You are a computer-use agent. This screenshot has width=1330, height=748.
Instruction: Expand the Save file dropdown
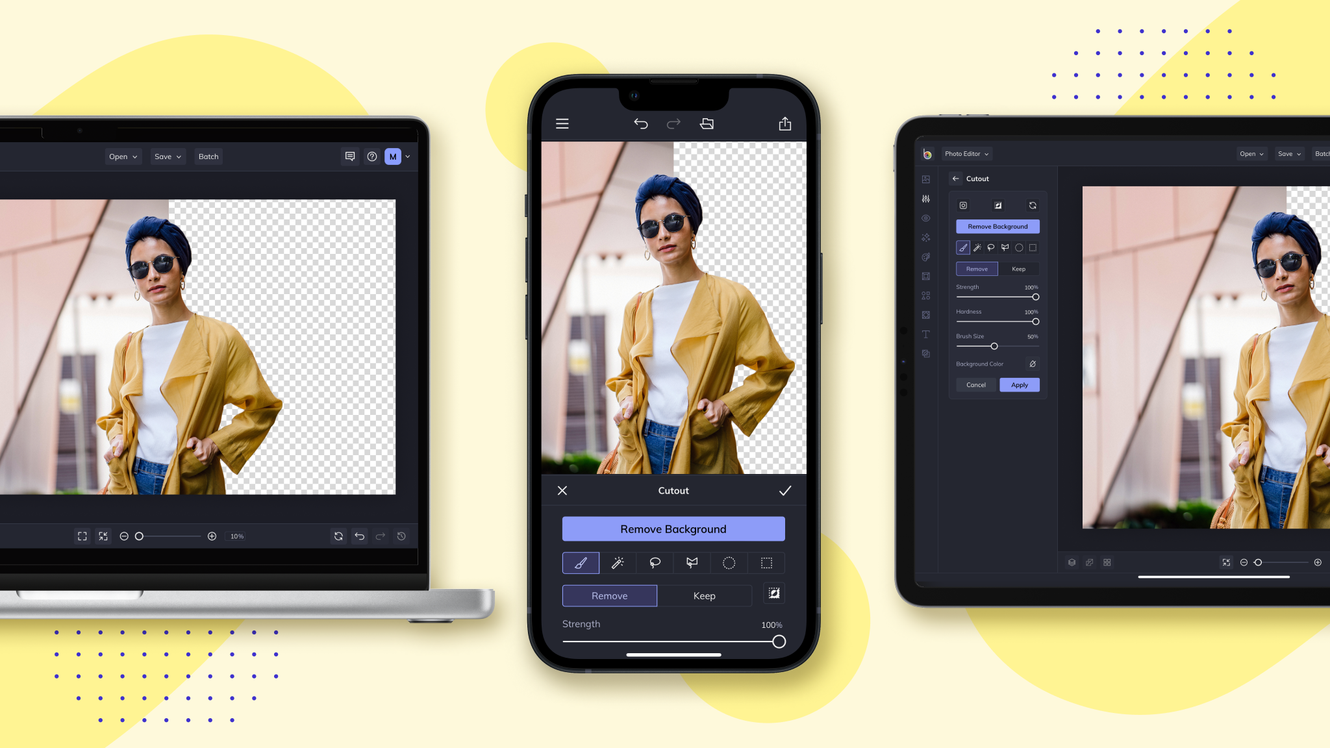[167, 156]
